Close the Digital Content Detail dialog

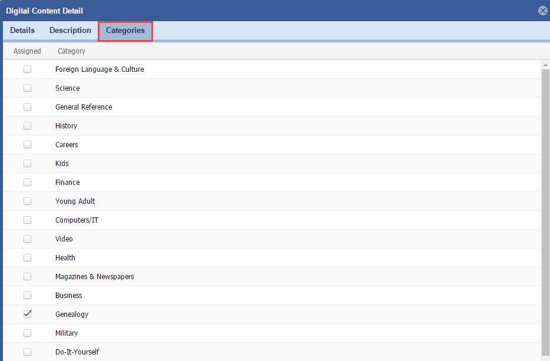pos(543,11)
